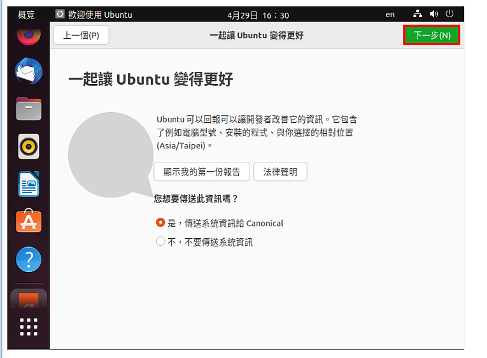This screenshot has width=487, height=358.
Task: Open the Help question mark icon
Action: (x=29, y=259)
